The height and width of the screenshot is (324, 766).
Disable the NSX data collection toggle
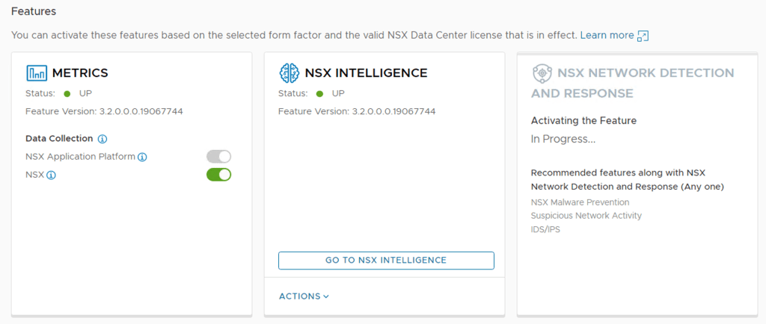click(219, 175)
